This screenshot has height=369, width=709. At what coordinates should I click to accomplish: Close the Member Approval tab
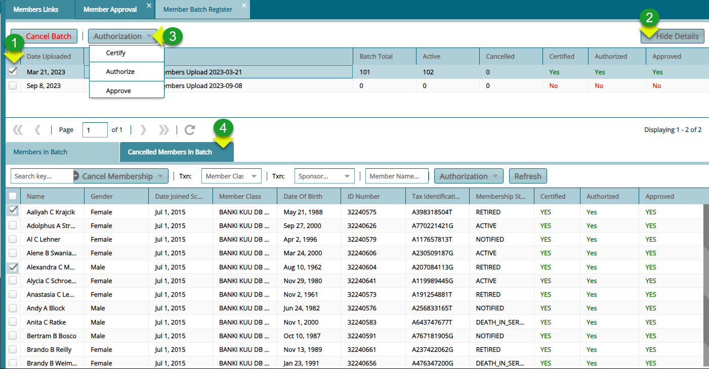point(149,6)
